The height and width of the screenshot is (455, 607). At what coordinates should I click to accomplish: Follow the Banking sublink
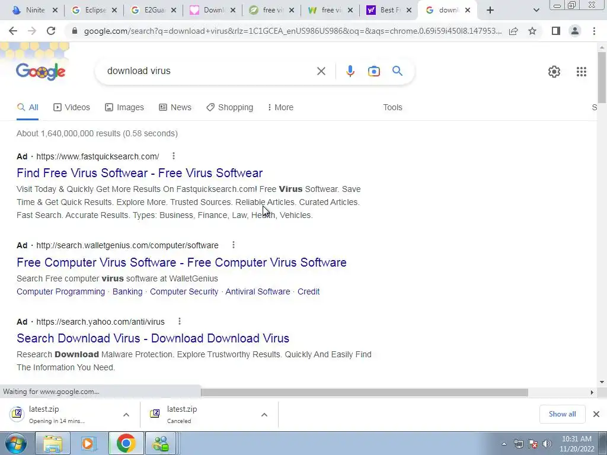(127, 291)
